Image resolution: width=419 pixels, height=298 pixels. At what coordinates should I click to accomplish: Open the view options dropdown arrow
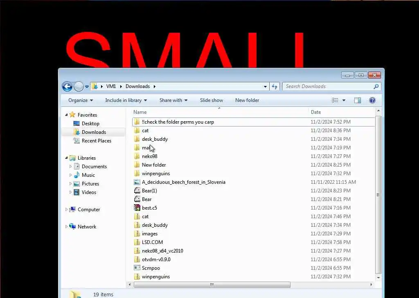344,100
